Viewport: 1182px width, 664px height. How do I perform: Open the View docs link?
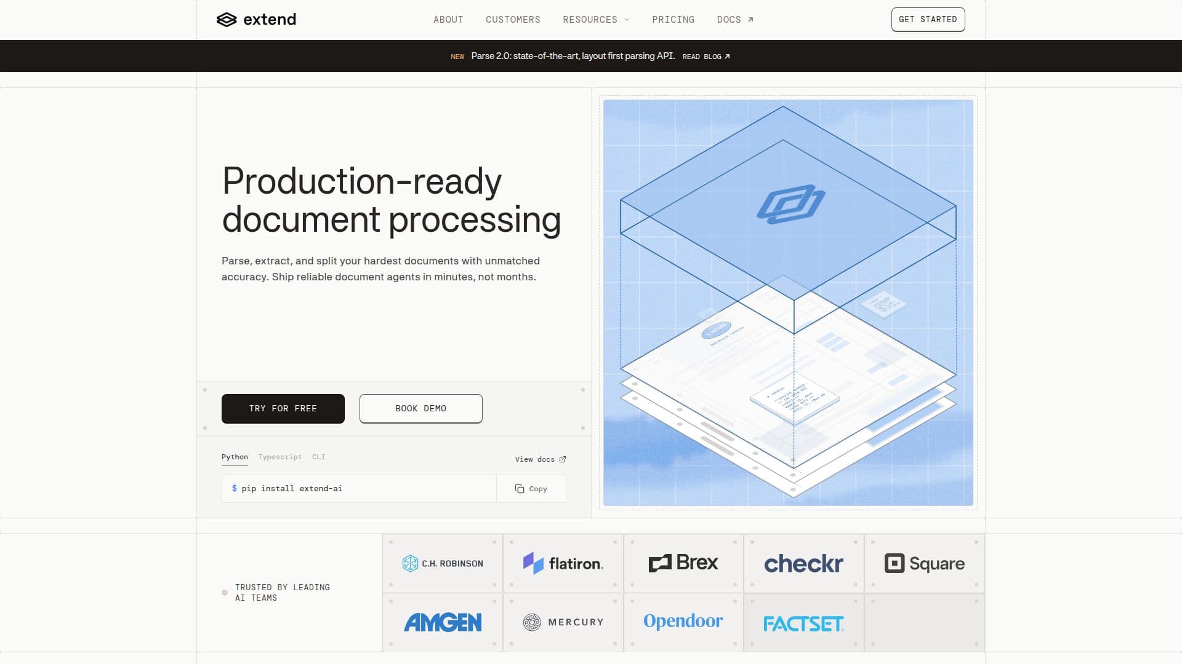click(541, 459)
